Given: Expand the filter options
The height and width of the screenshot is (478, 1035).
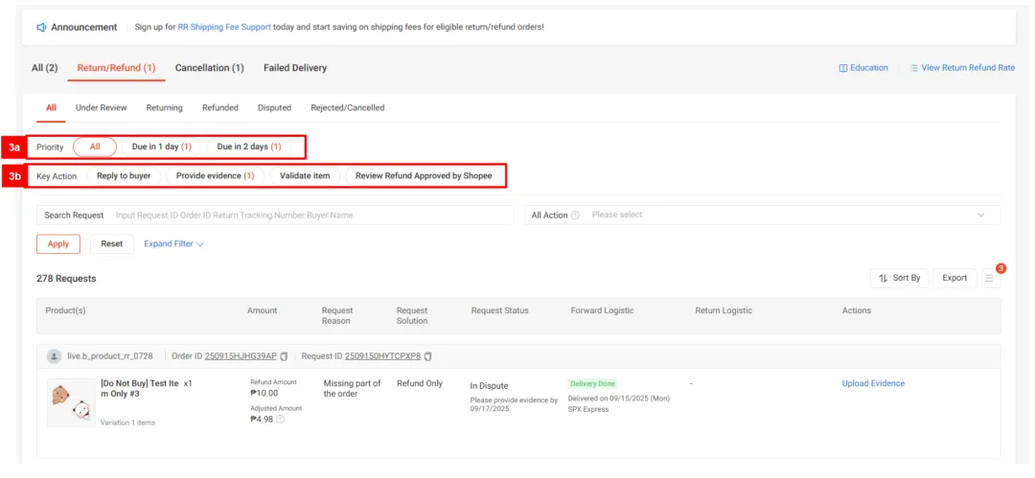Looking at the screenshot, I should (173, 243).
